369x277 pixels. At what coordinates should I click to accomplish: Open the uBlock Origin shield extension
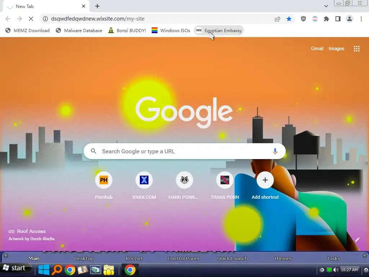point(303,19)
